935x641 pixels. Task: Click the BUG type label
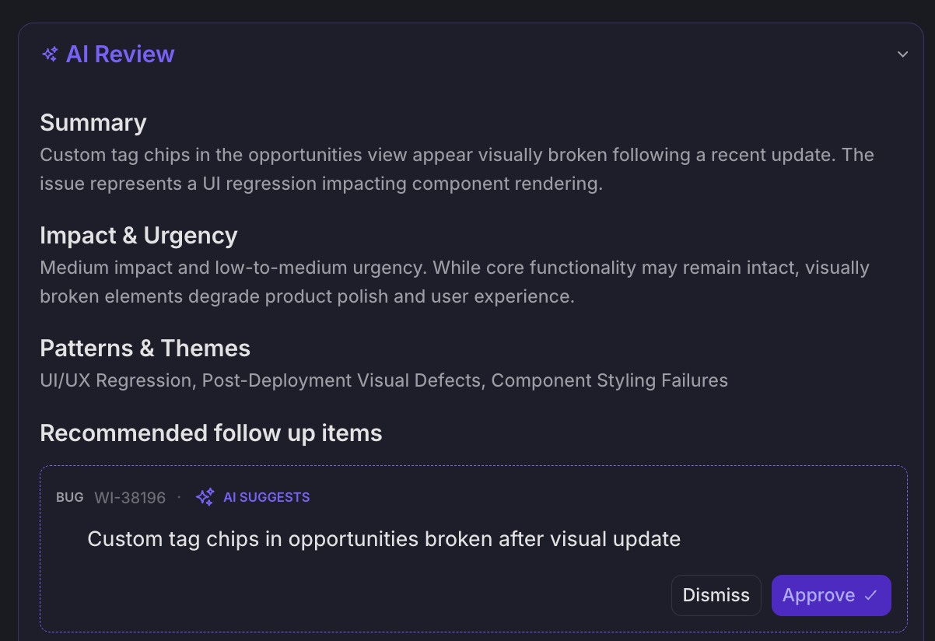click(x=69, y=497)
